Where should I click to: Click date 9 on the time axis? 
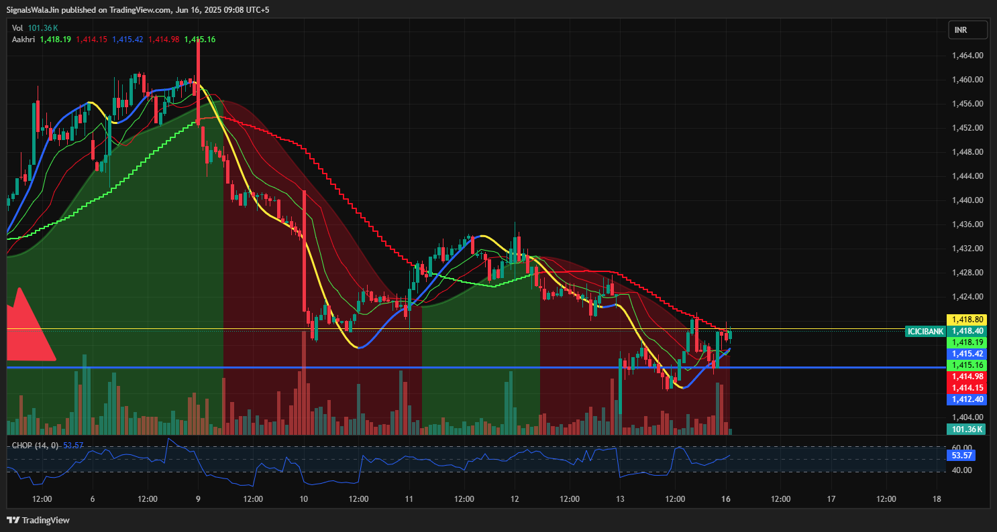(198, 499)
